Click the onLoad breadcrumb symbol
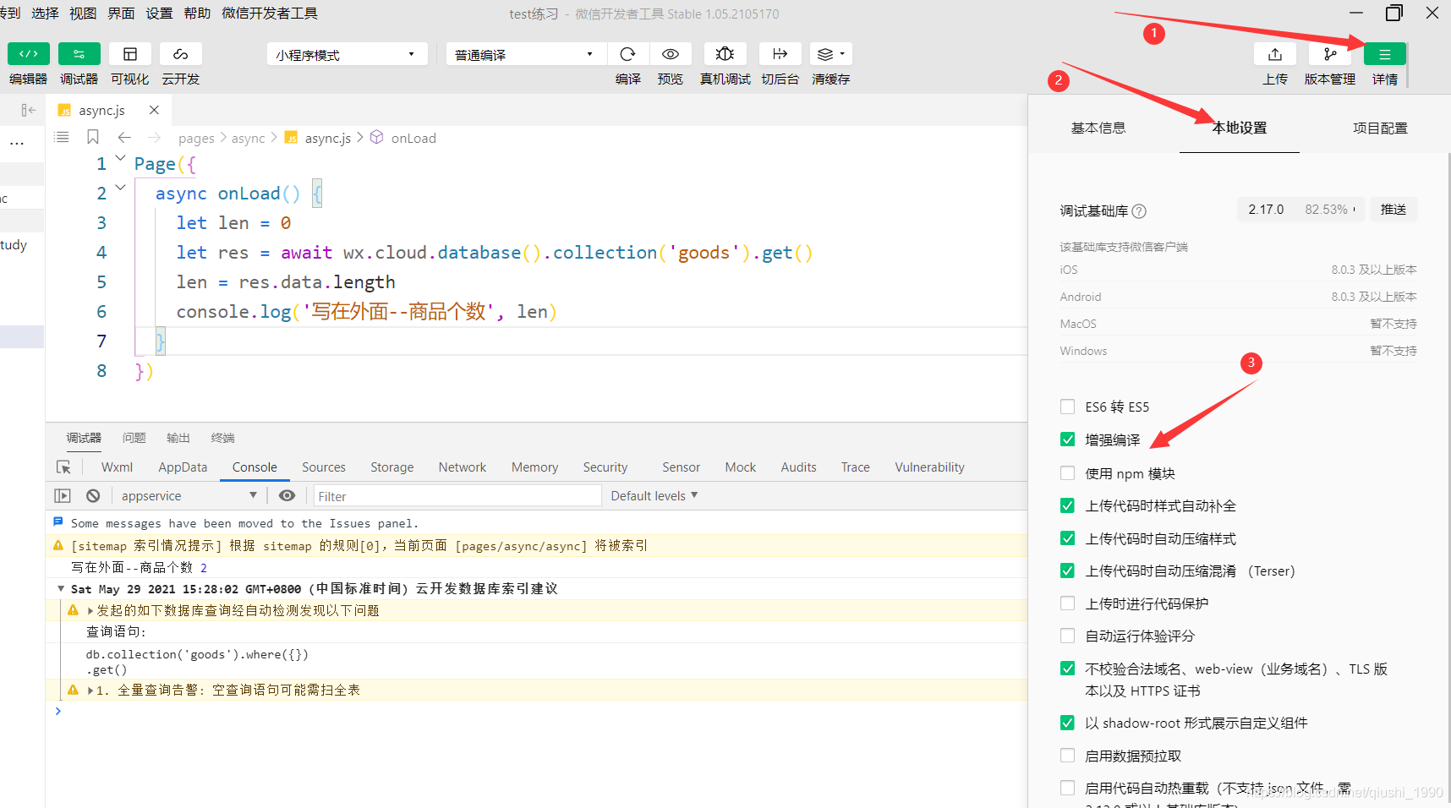This screenshot has width=1451, height=808. click(x=413, y=138)
